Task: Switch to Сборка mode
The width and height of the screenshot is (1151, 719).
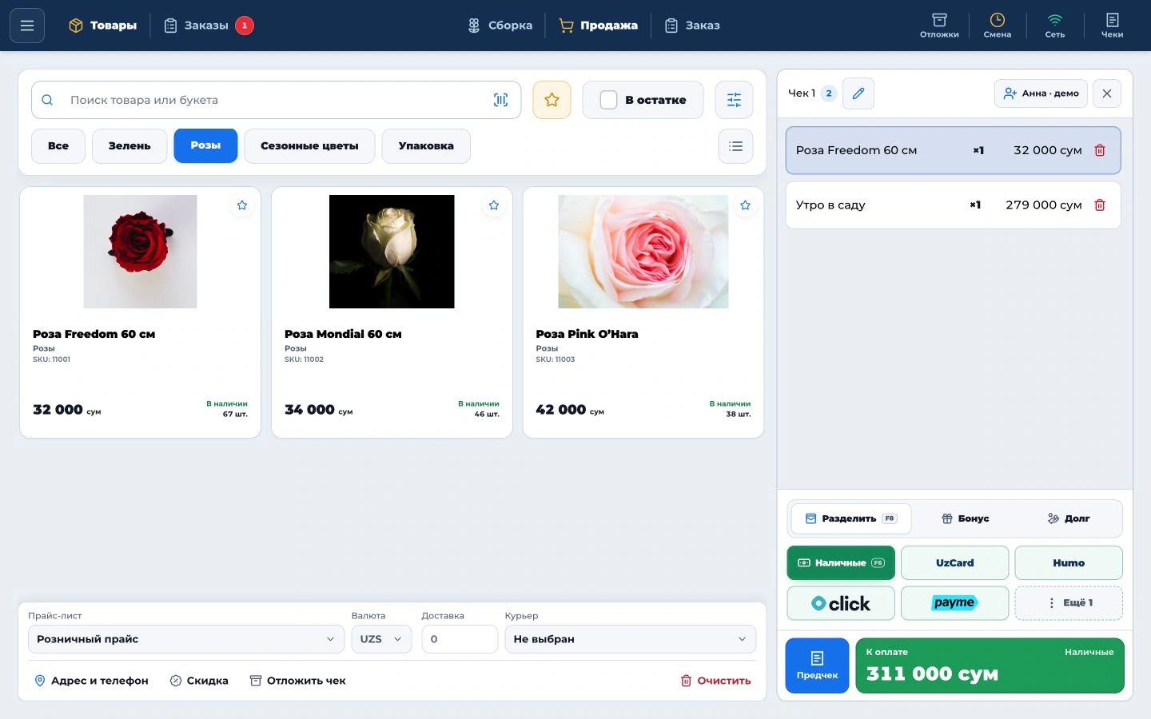Action: 500,26
